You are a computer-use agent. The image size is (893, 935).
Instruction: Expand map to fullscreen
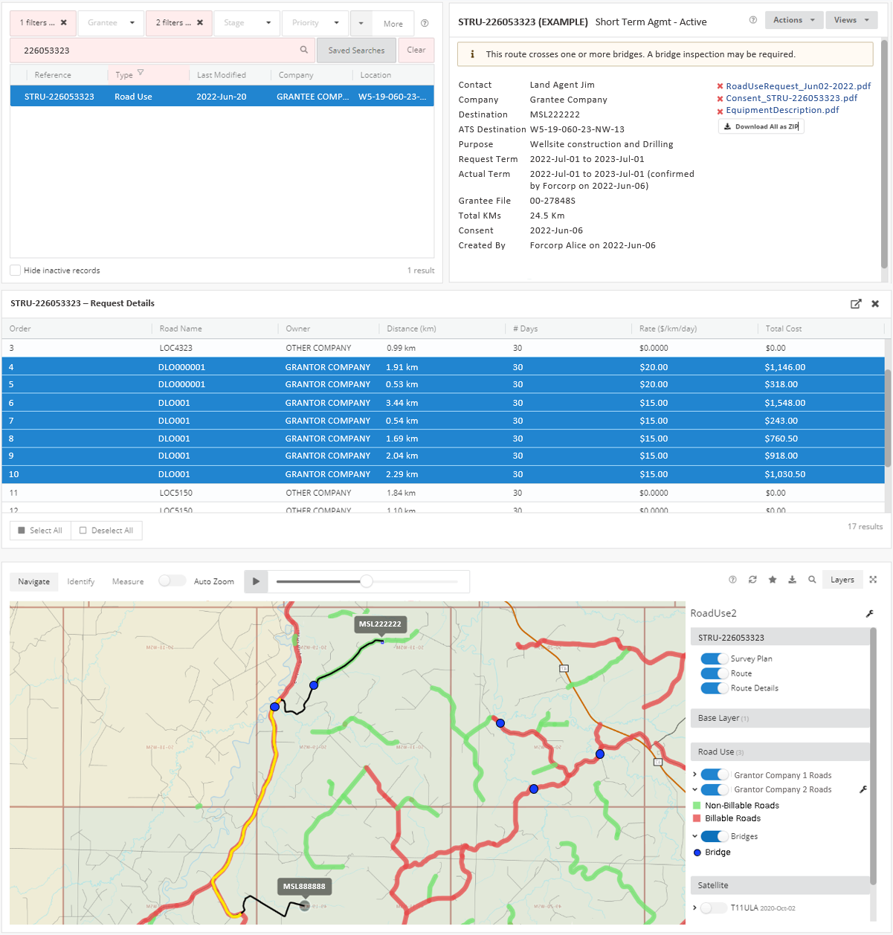point(873,580)
